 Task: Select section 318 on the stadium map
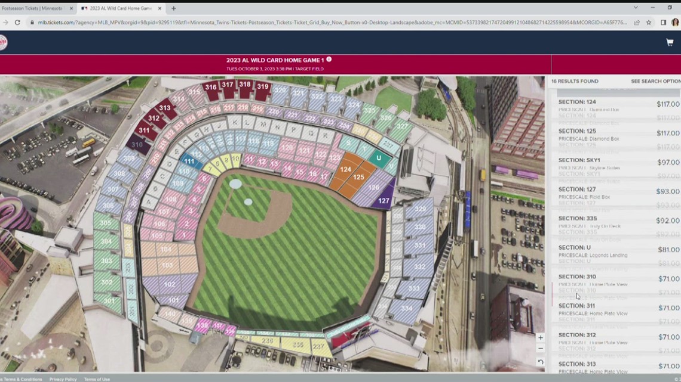tap(245, 87)
